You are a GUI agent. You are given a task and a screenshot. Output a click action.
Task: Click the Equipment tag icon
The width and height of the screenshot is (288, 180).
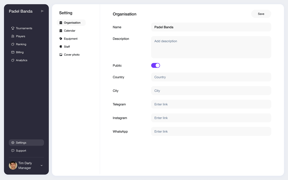pos(61,39)
